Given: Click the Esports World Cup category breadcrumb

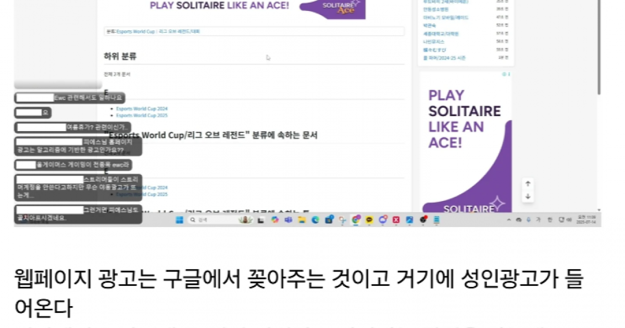Looking at the screenshot, I should (x=135, y=32).
